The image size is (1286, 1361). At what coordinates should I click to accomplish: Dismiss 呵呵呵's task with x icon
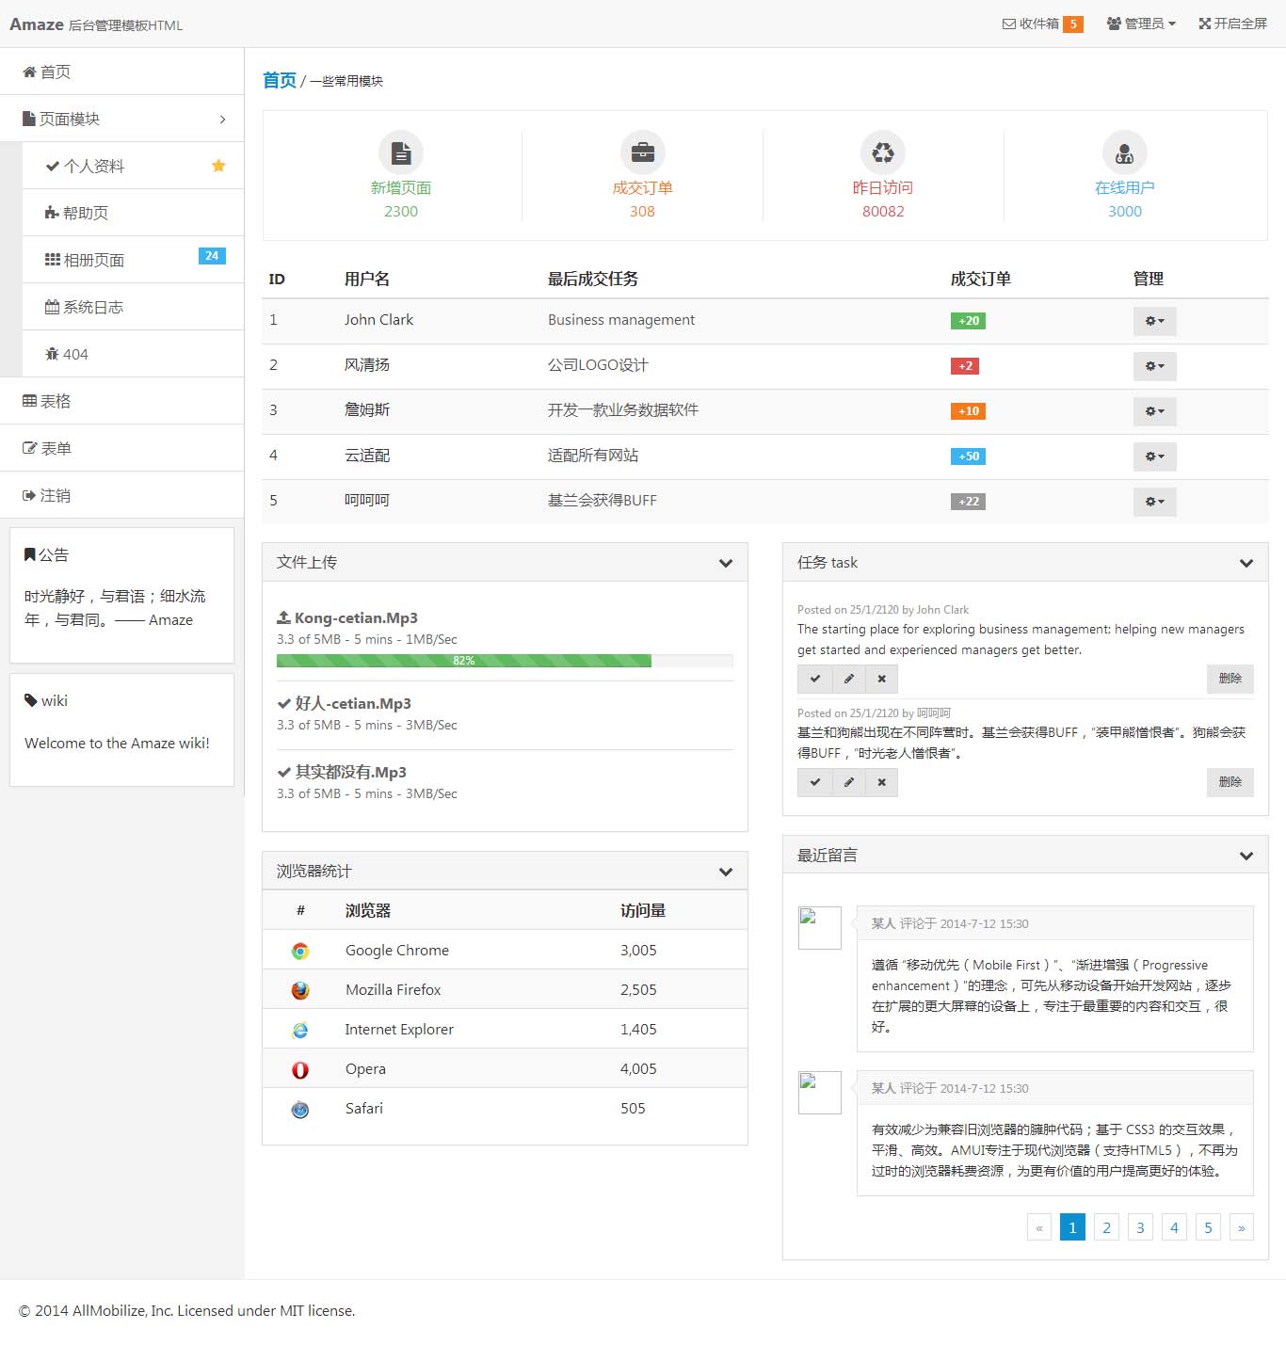pos(882,782)
